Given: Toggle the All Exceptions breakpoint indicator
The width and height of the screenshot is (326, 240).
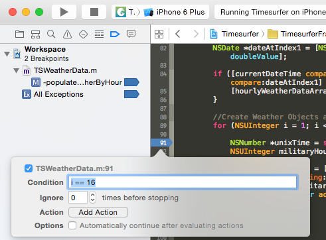Looking at the screenshot, I should [x=131, y=94].
